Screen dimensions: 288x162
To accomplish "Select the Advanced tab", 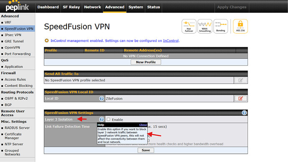I will [115, 7].
